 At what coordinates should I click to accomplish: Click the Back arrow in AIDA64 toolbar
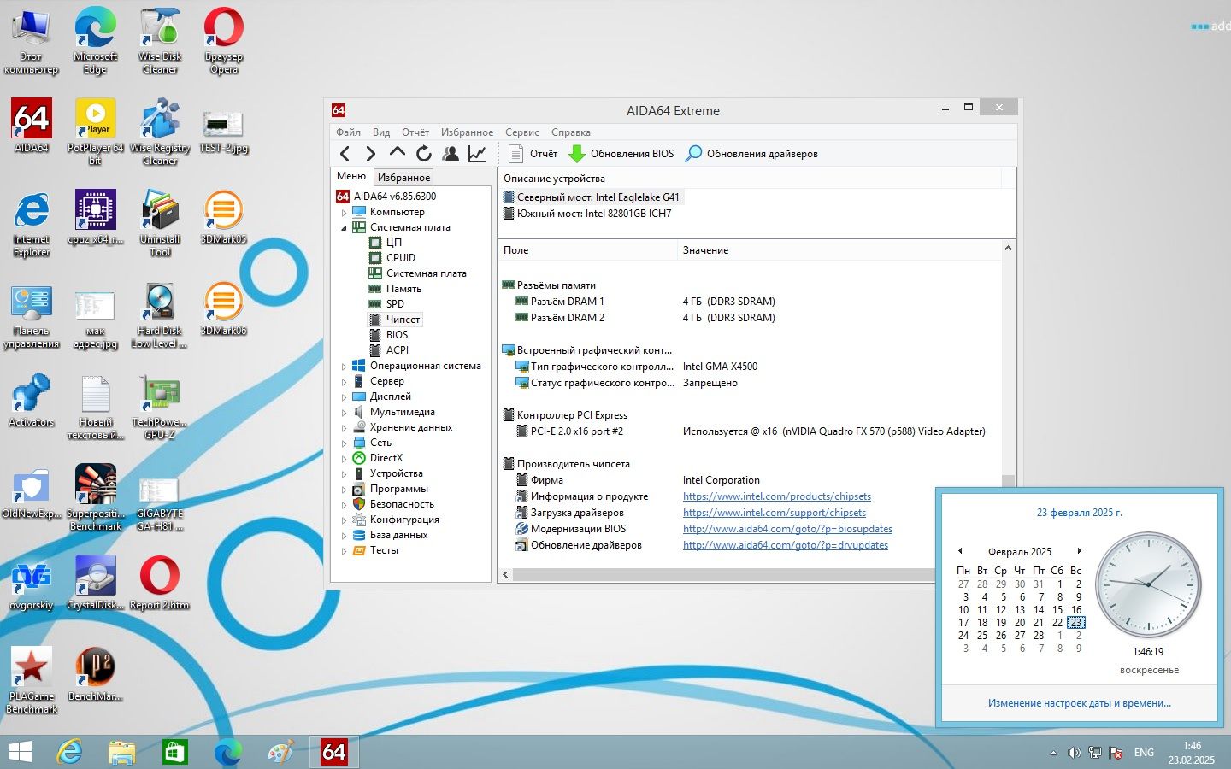(345, 154)
